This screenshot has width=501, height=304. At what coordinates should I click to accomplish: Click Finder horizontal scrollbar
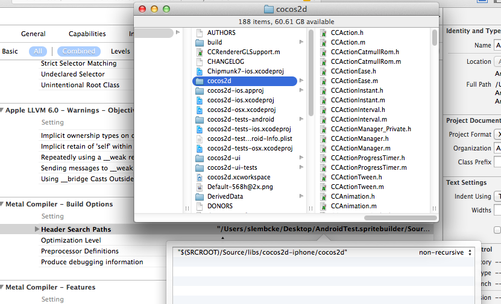pos(400,218)
